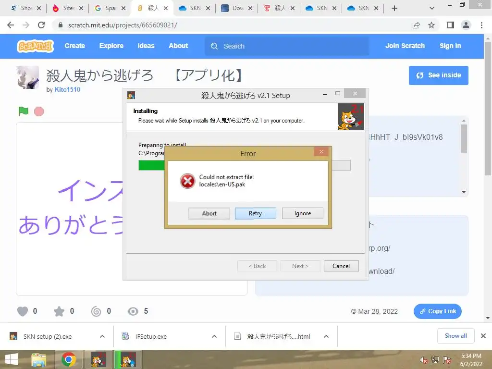Open the Ideas menu item

[x=146, y=46]
